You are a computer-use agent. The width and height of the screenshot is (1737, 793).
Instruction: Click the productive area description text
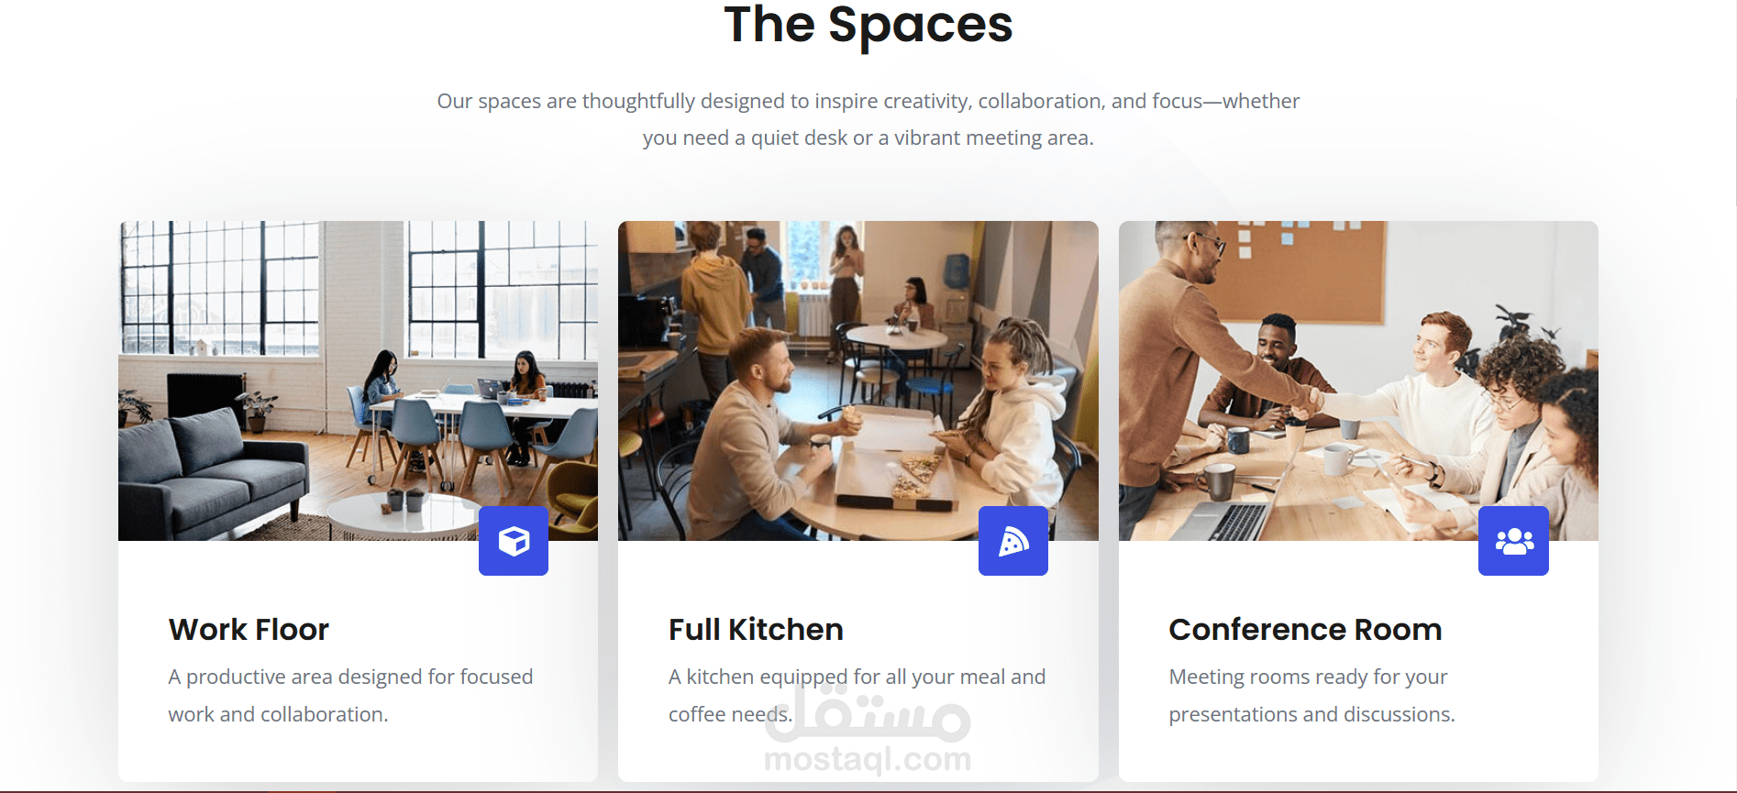point(350,695)
